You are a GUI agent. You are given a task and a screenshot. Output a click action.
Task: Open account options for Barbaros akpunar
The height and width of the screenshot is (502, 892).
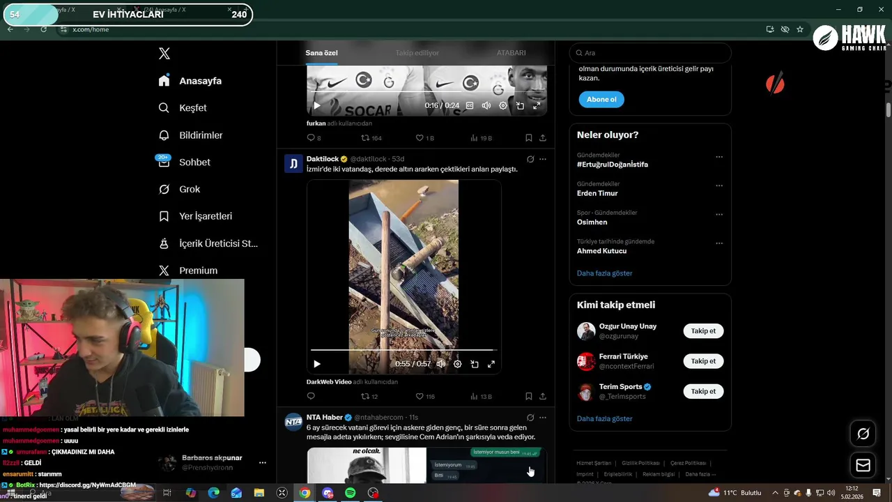[263, 462]
